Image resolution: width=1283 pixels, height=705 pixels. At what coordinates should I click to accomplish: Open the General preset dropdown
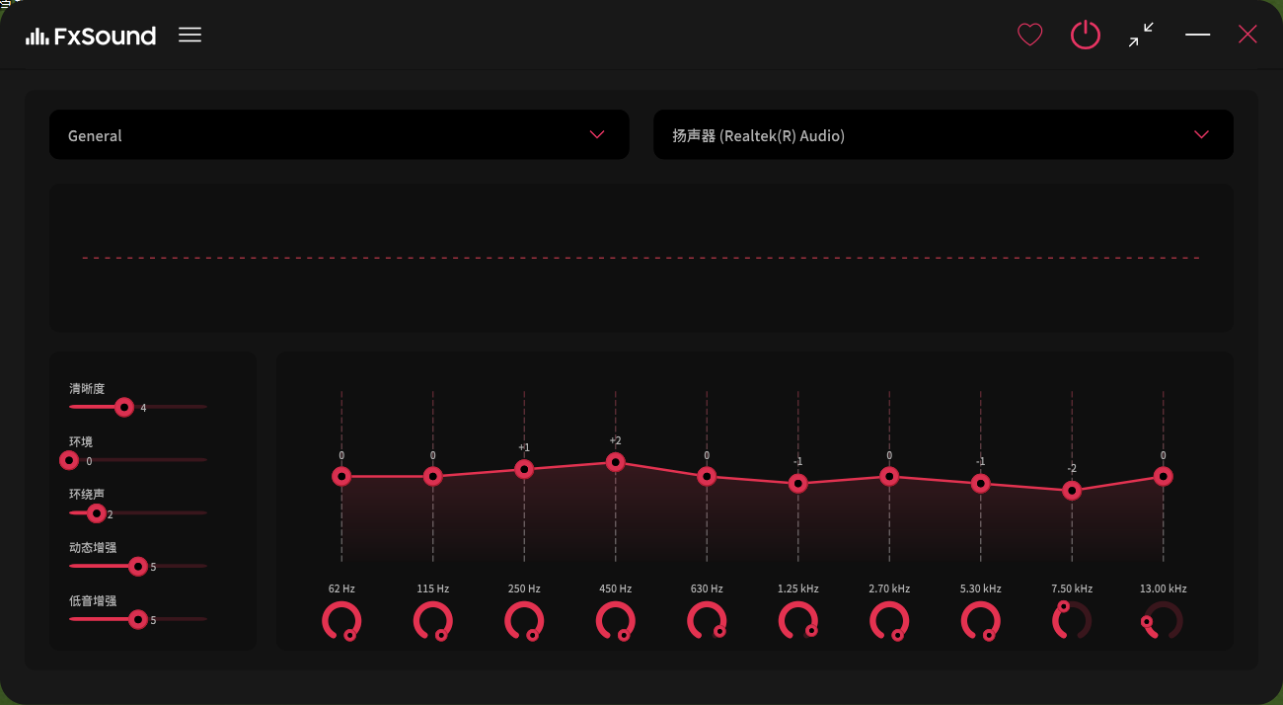pos(339,134)
